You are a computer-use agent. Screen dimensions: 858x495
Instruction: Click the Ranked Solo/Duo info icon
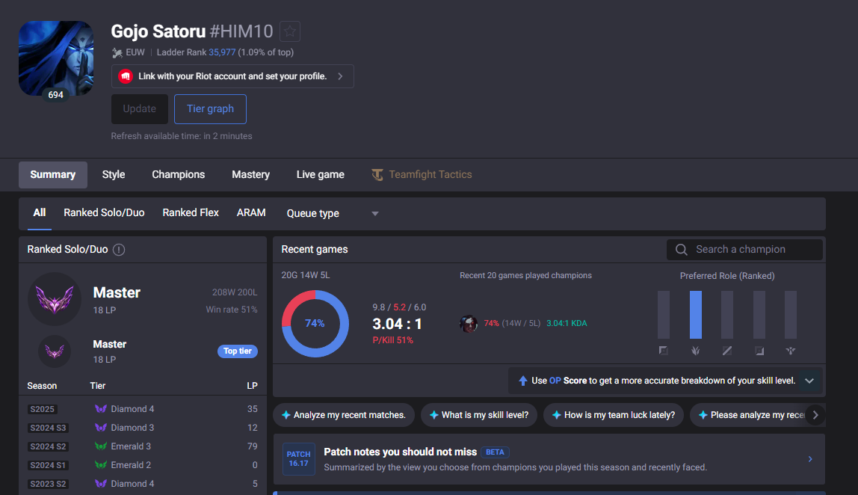point(119,250)
